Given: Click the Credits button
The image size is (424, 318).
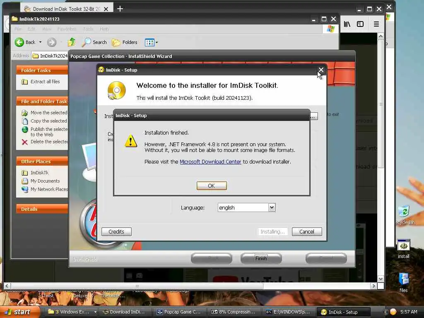Looking at the screenshot, I should [x=116, y=232].
